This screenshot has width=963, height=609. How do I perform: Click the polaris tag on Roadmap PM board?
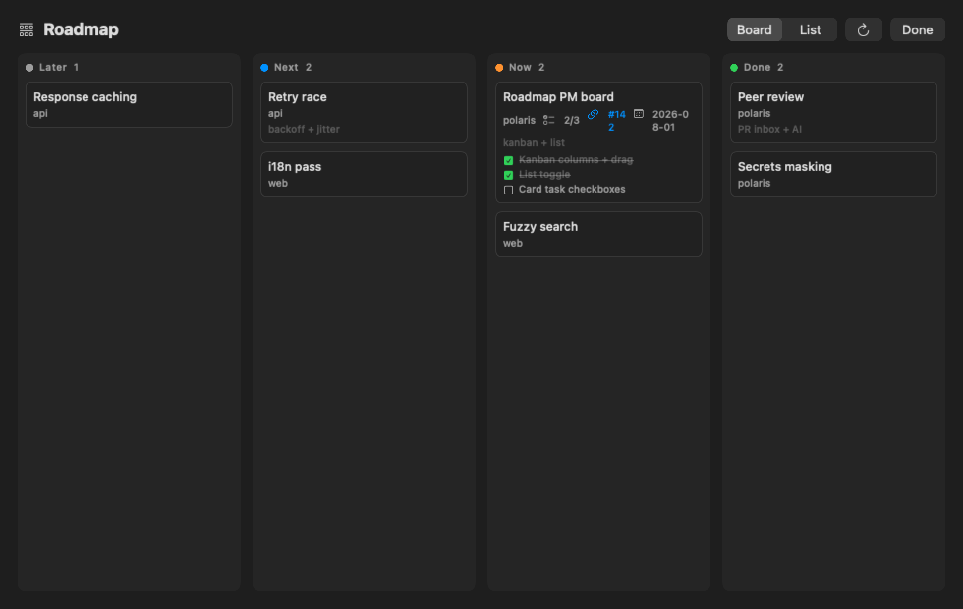(519, 120)
